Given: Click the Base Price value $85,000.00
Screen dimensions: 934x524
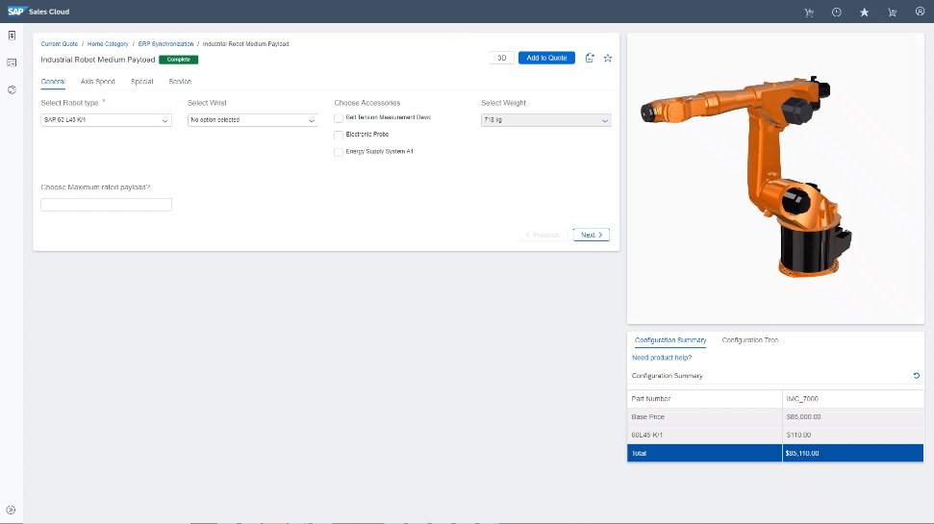Looking at the screenshot, I should tap(803, 417).
